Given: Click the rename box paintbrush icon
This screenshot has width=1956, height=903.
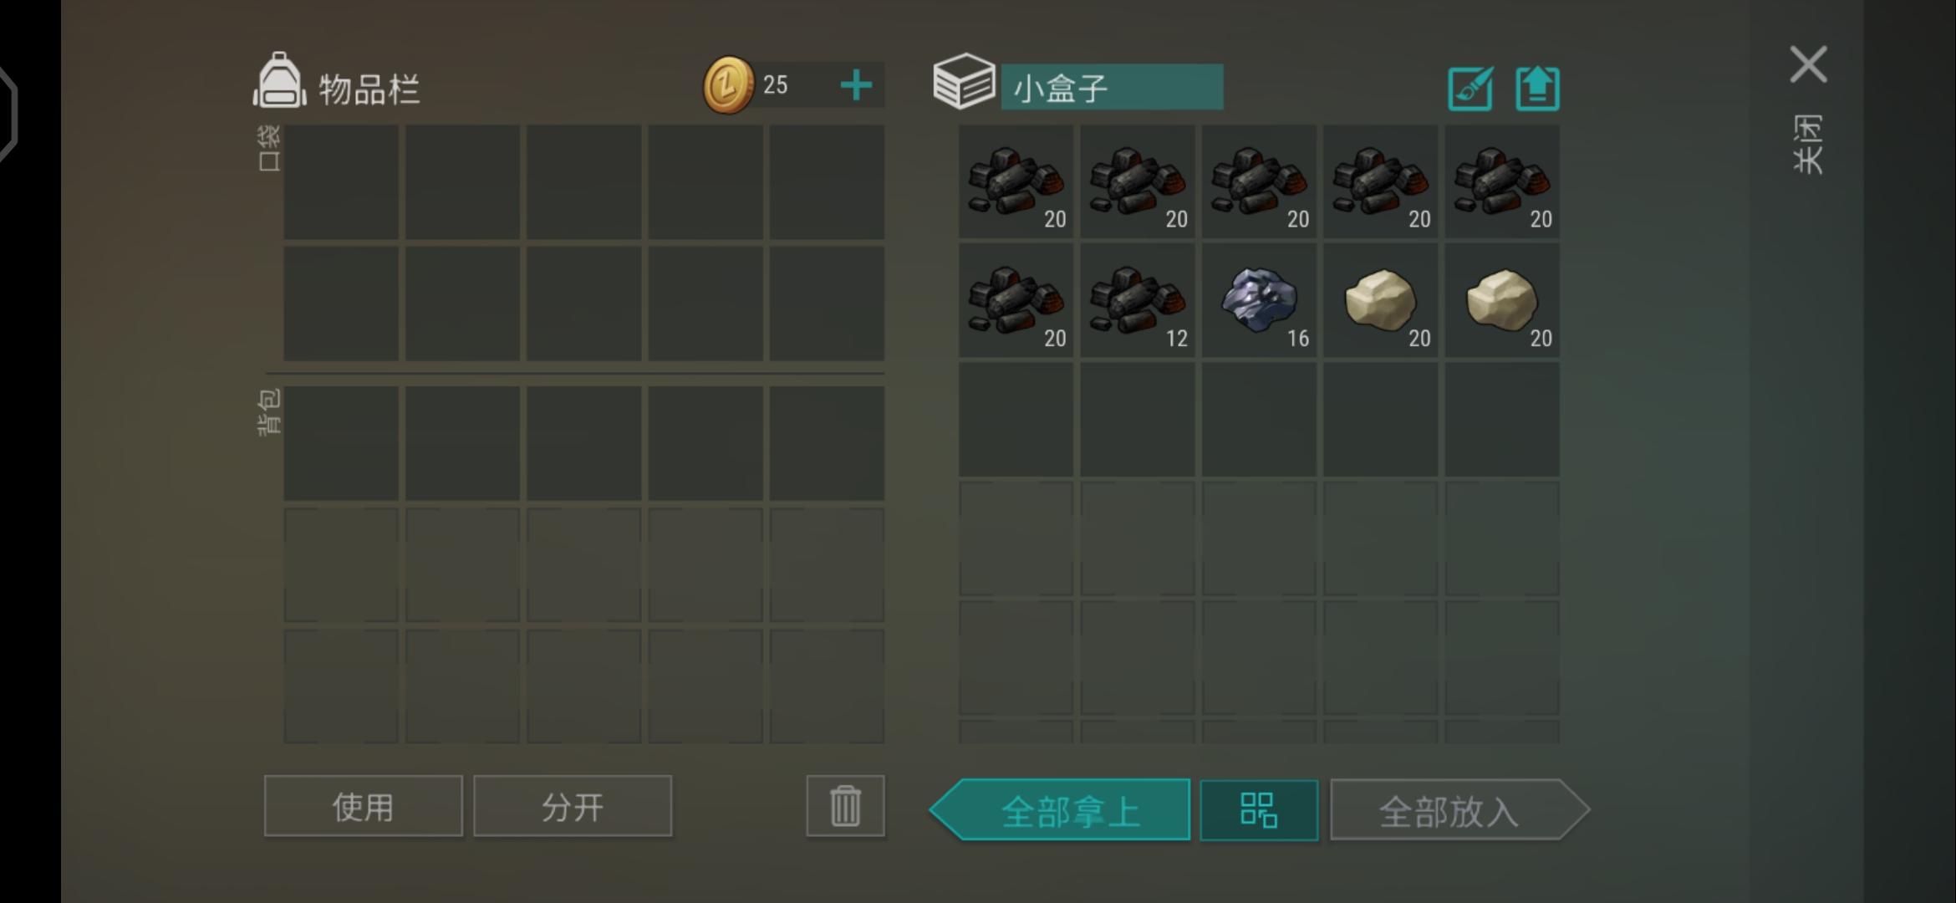Looking at the screenshot, I should click(1470, 89).
